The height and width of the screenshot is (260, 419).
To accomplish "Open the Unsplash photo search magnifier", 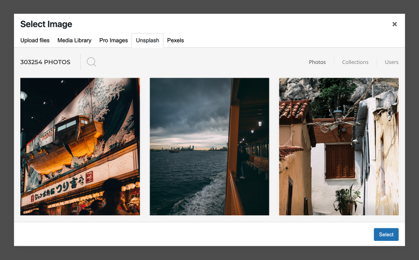I will pyautogui.click(x=91, y=62).
